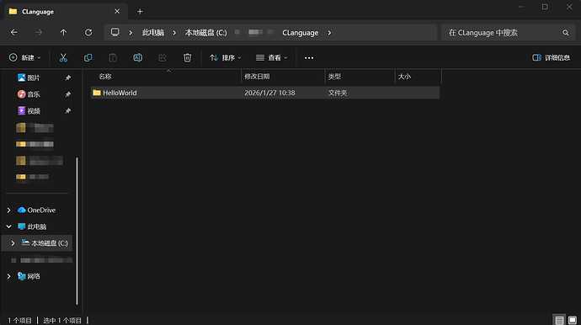Minimize the File Explorer window

(521, 7)
